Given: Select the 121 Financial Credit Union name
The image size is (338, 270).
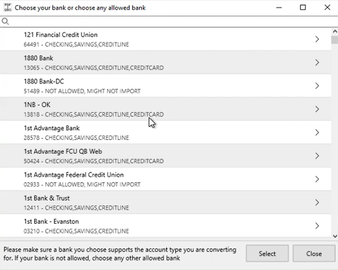Looking at the screenshot, I should click(x=60, y=34).
